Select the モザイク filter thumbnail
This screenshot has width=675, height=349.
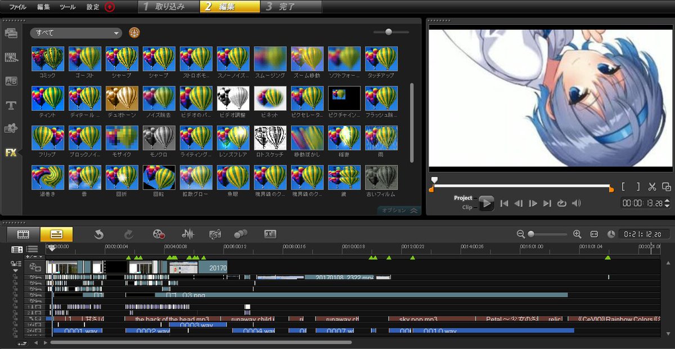121,137
